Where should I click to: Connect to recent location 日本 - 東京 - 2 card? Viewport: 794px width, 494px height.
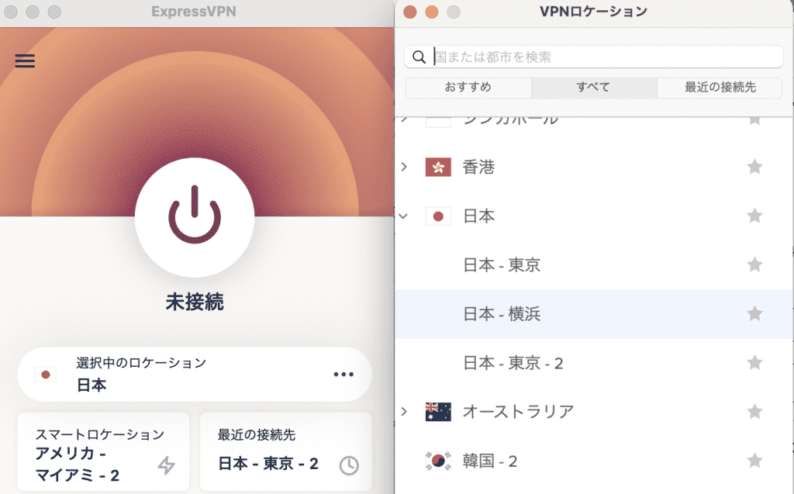click(286, 452)
